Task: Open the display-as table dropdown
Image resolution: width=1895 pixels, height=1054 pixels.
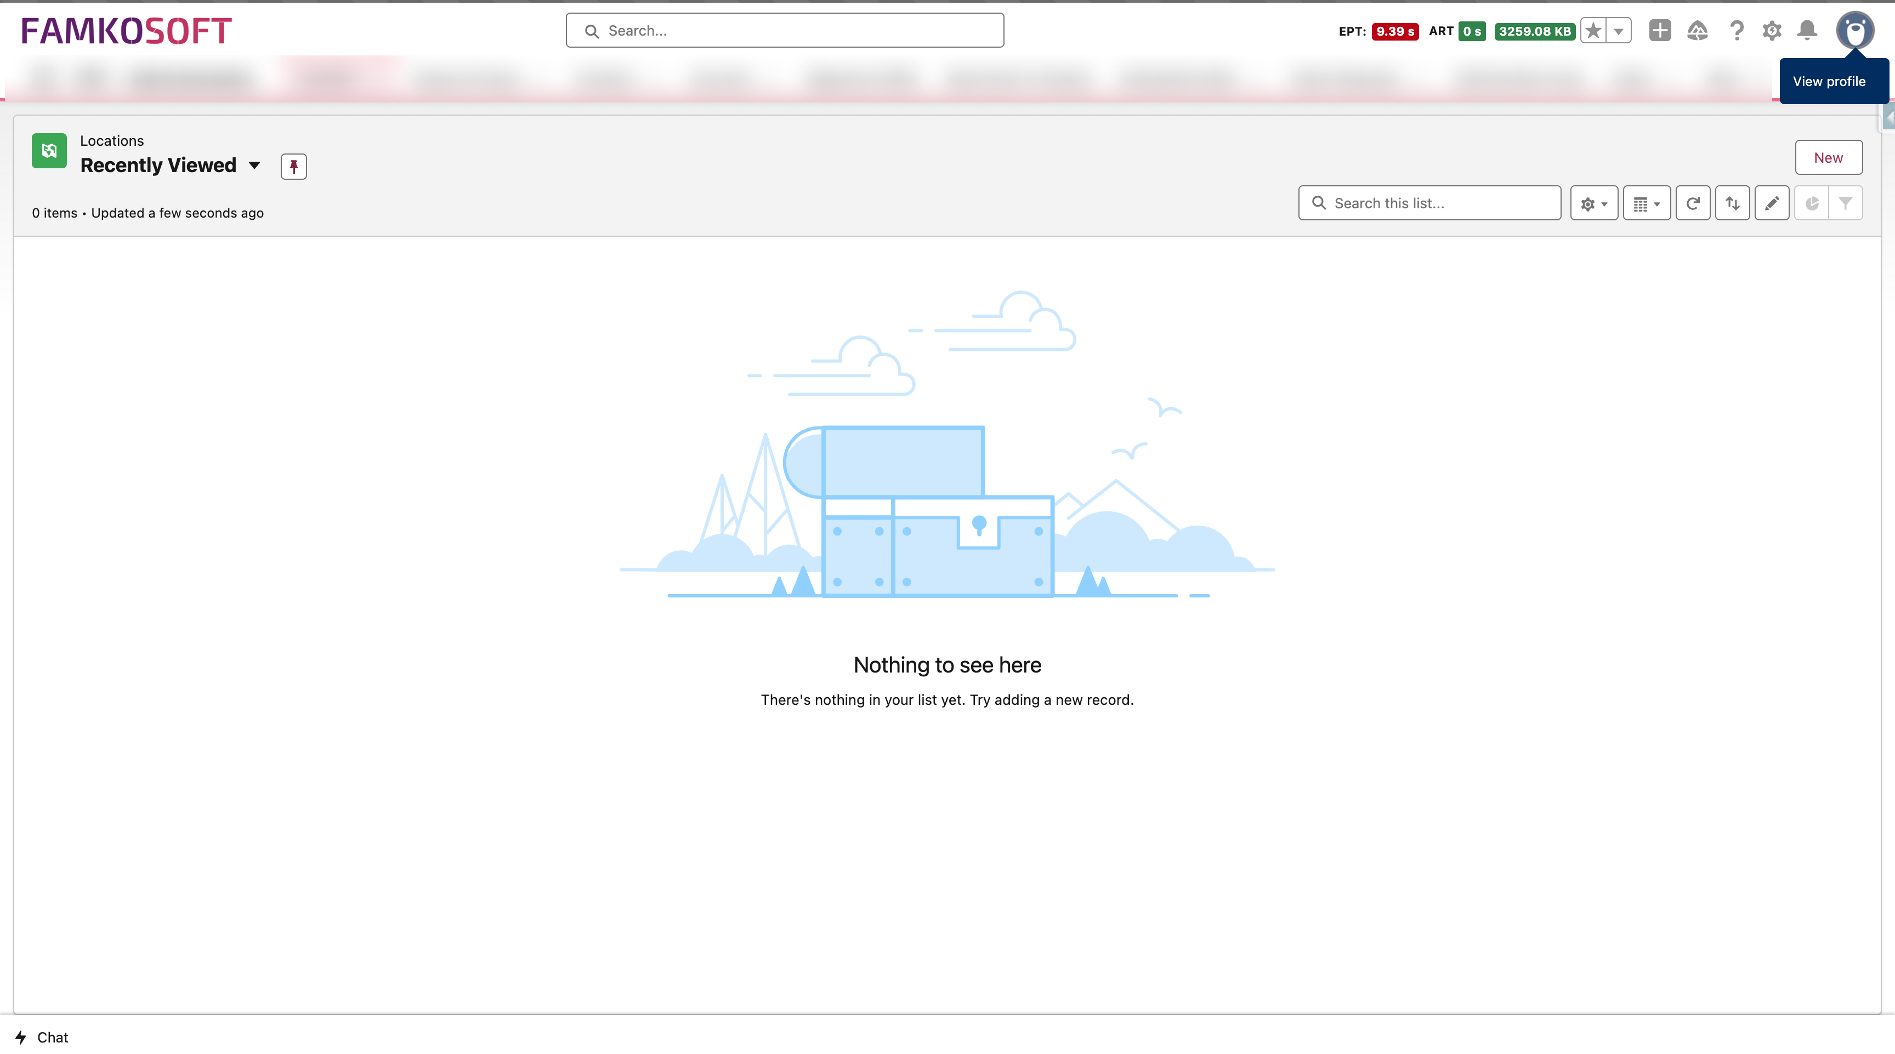Action: [x=1647, y=204]
